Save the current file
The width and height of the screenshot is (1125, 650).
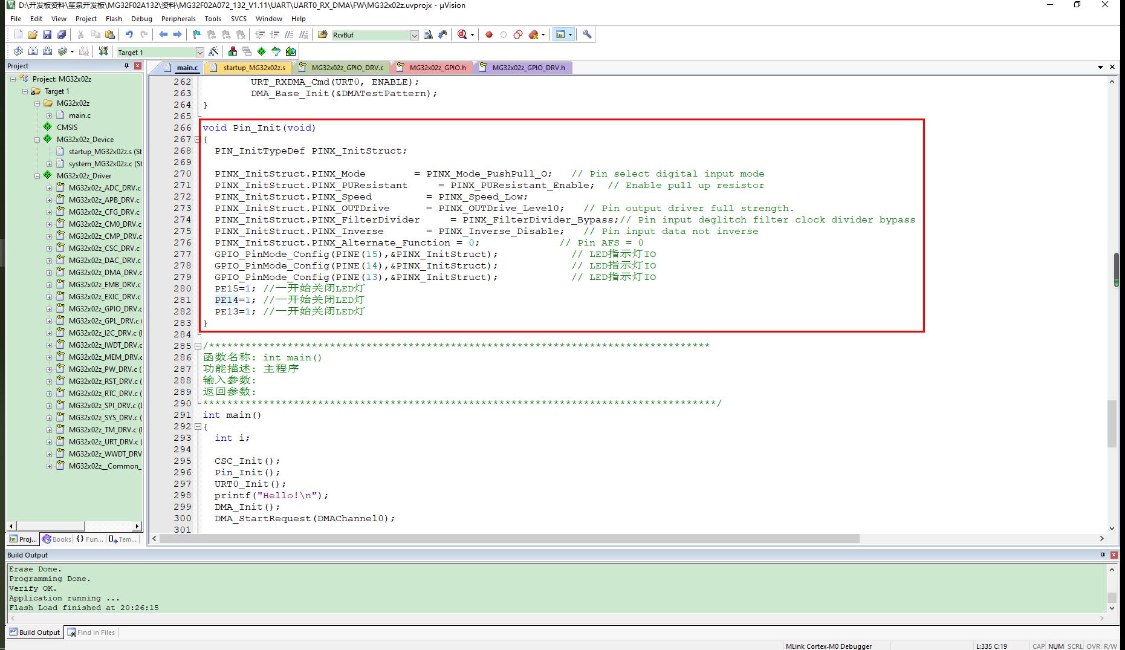coord(47,34)
